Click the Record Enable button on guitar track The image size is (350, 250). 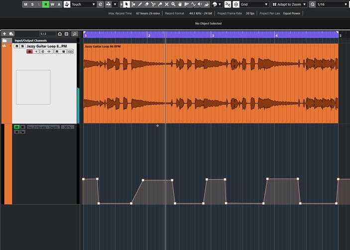coord(30,51)
